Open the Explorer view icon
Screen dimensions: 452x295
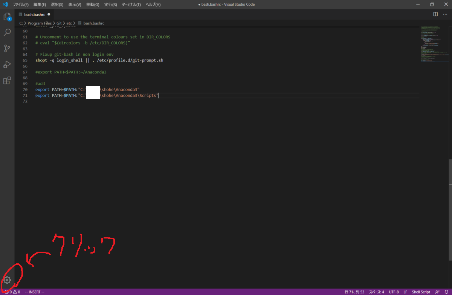7,17
